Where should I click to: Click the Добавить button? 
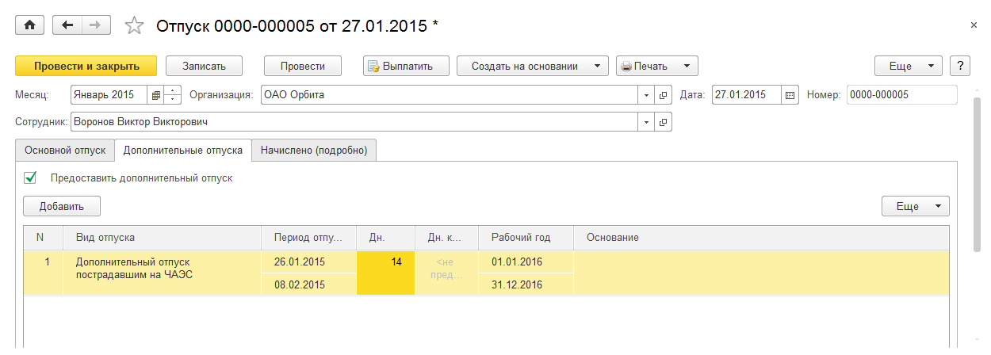click(62, 206)
